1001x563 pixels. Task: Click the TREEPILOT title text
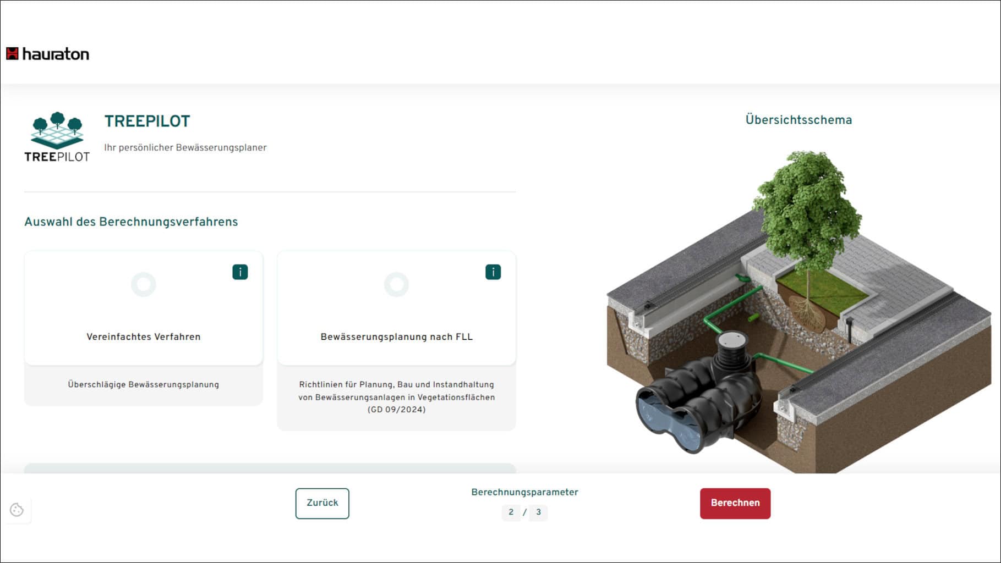[147, 121]
